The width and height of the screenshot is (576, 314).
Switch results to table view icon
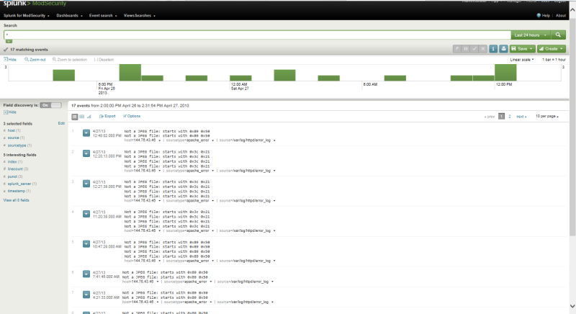[82, 117]
